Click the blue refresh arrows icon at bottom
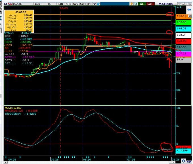193x164 pixels. [183, 161]
